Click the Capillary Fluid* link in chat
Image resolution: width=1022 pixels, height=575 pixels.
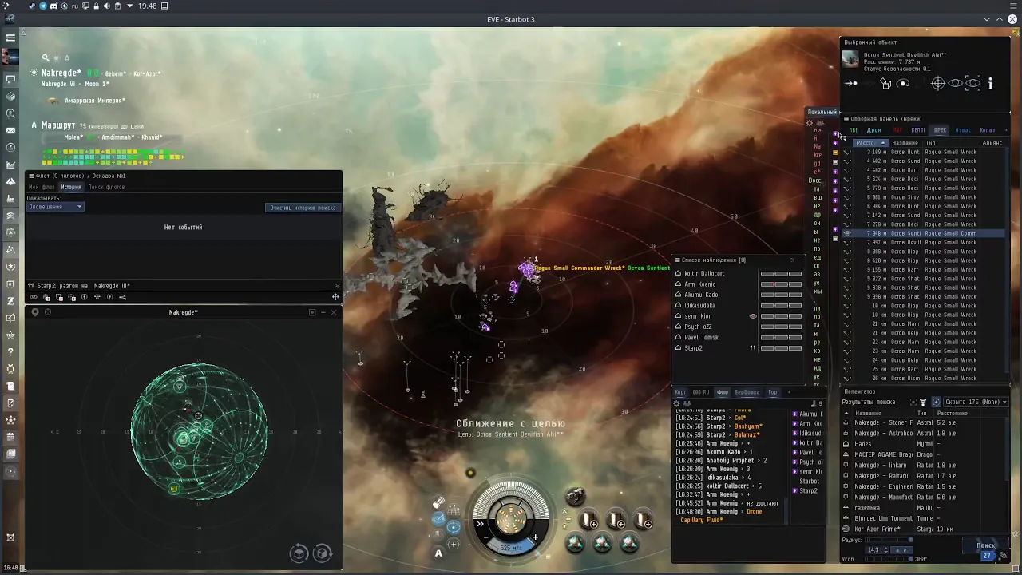[702, 520]
